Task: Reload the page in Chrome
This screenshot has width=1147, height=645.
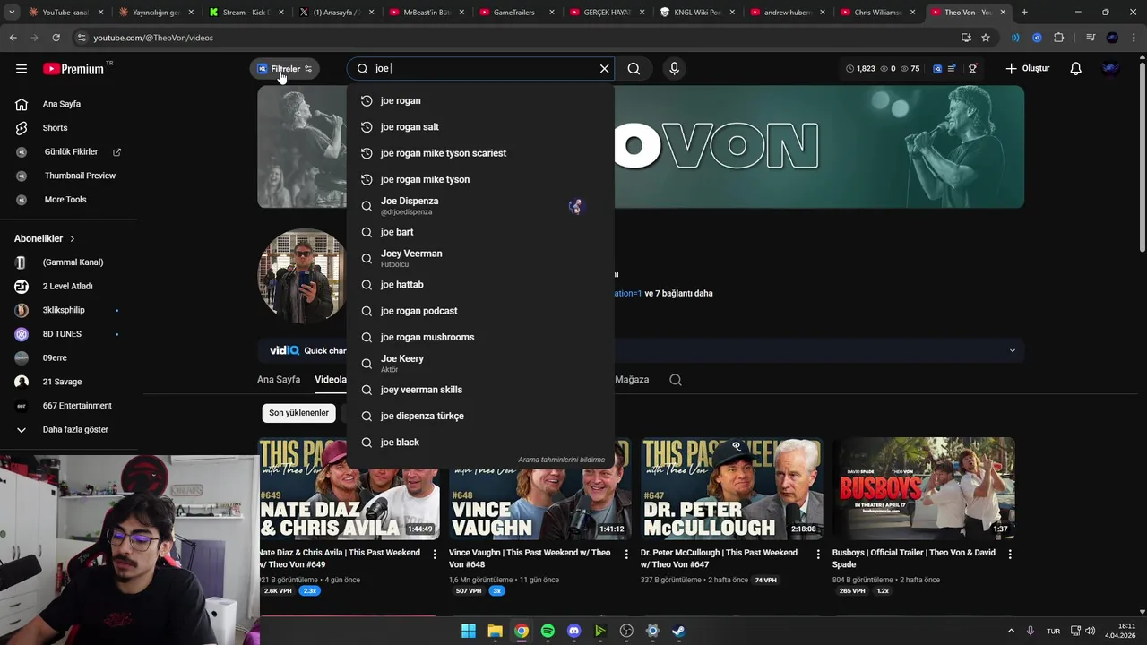Action: [56, 38]
